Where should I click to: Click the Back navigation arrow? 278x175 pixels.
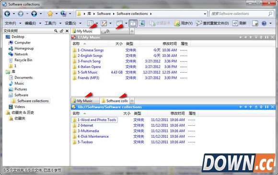pyautogui.click(x=7, y=13)
